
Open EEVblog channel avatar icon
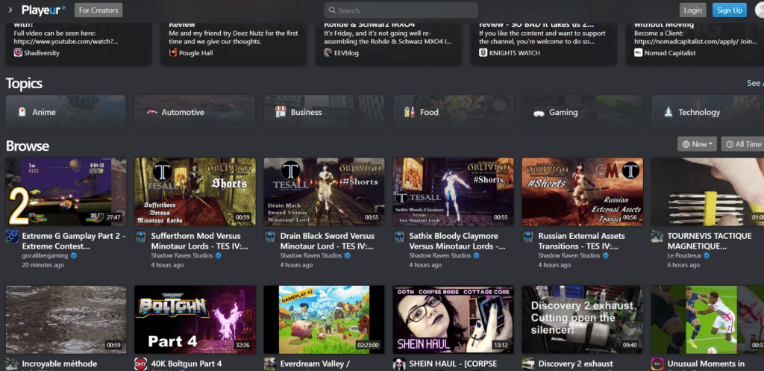coord(328,53)
